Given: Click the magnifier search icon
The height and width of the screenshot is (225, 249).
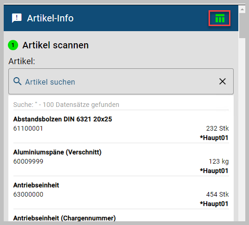Looking at the screenshot, I should tap(17, 81).
